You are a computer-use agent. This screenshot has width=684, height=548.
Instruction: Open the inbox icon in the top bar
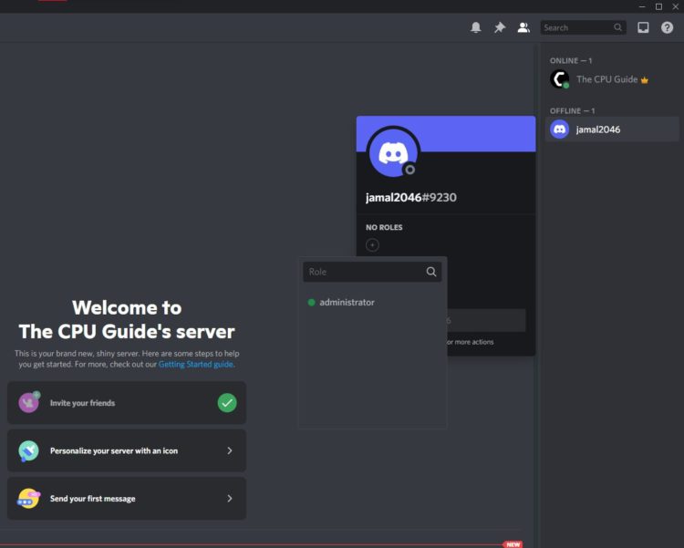pyautogui.click(x=643, y=28)
